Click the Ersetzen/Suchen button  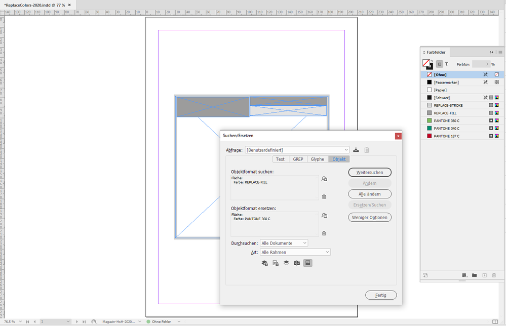[x=370, y=205]
